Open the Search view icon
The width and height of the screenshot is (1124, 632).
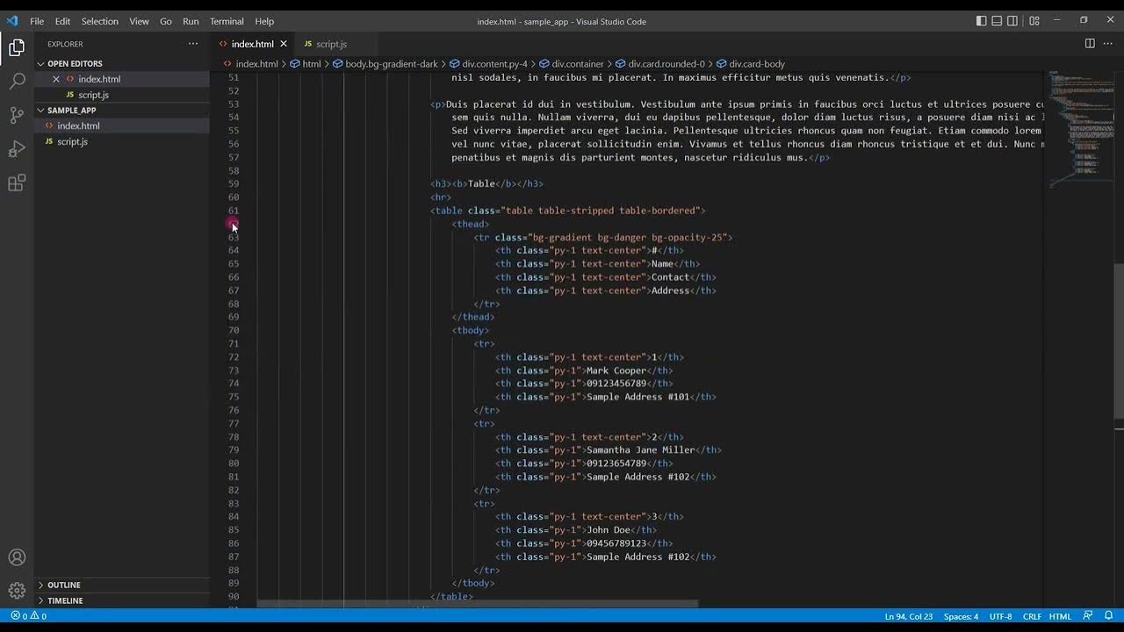coord(17,82)
